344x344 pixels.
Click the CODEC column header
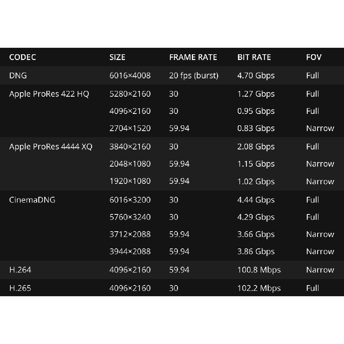(23, 57)
